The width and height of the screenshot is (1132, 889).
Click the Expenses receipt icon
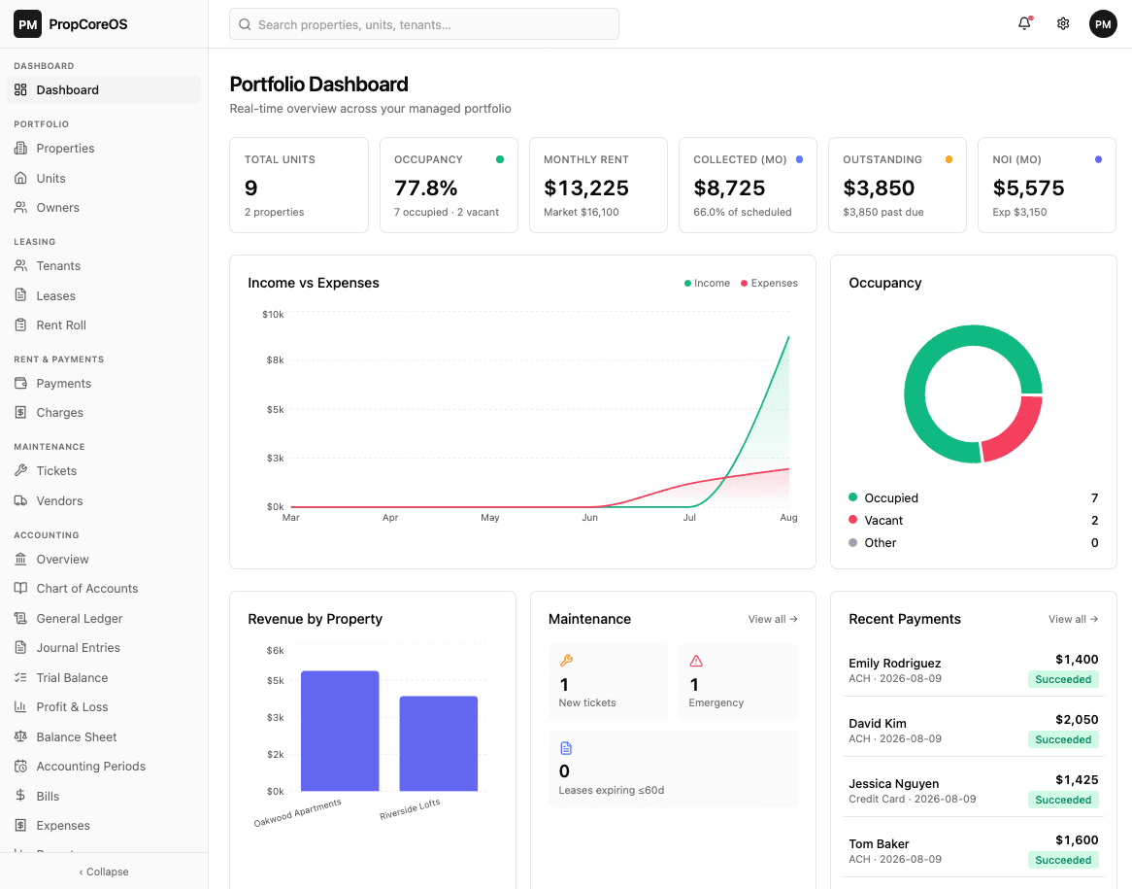(x=21, y=826)
